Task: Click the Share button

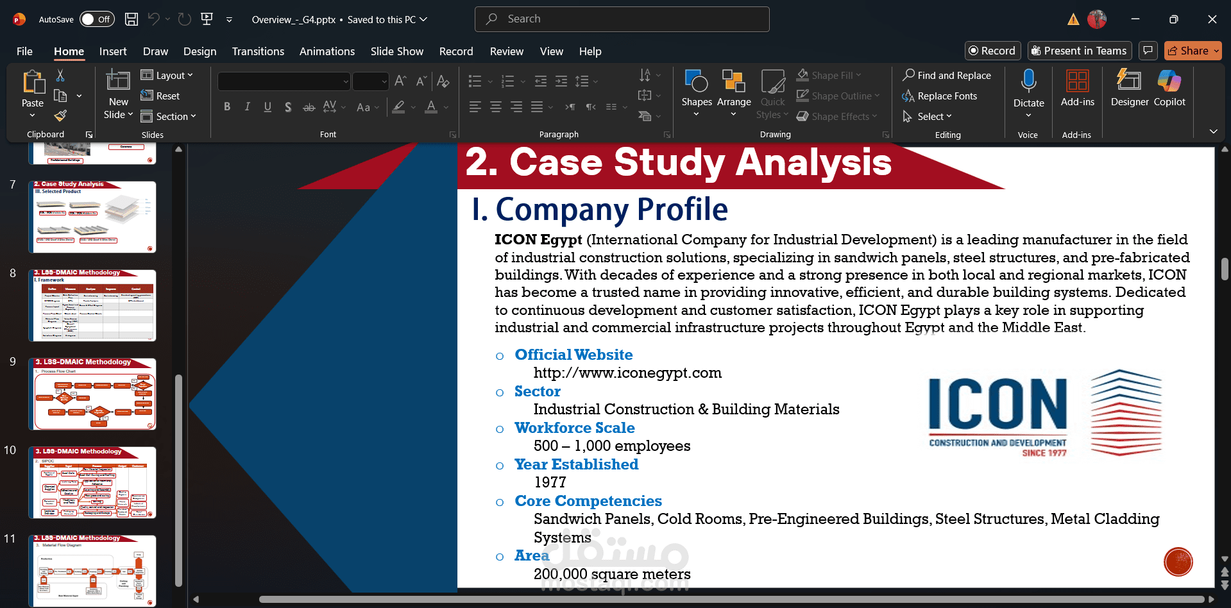Action: point(1193,51)
